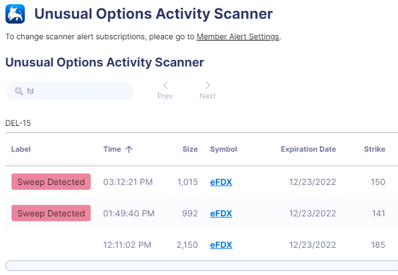Image resolution: width=398 pixels, height=275 pixels.
Task: Click Sweep Detected badge for 992 size row
Action: 51,213
